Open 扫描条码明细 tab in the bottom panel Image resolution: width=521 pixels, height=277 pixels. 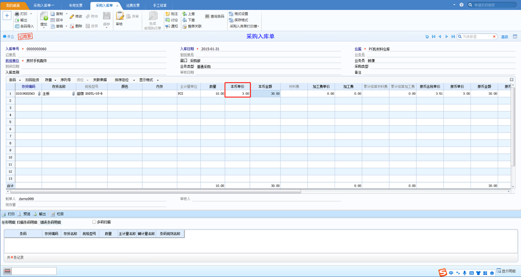click(27, 222)
